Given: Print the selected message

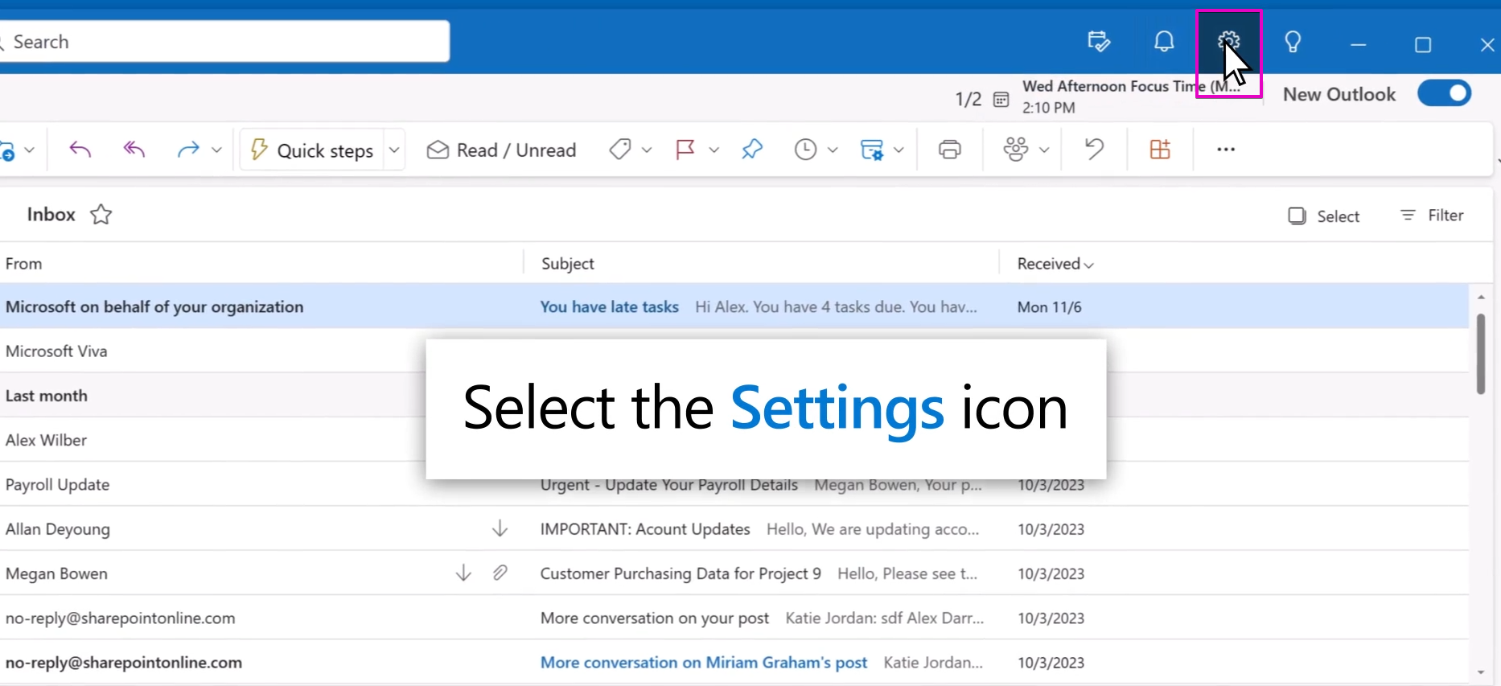Looking at the screenshot, I should click(x=950, y=150).
